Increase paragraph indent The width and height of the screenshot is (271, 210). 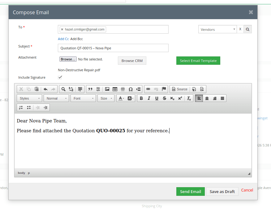[x=45, y=108]
